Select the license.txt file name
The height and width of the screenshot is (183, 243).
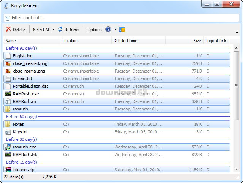click(22, 79)
